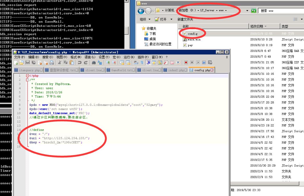Screen dimensions: 304x196
Task: Open 下载 in the favorites list
Action: click(x=153, y=34)
